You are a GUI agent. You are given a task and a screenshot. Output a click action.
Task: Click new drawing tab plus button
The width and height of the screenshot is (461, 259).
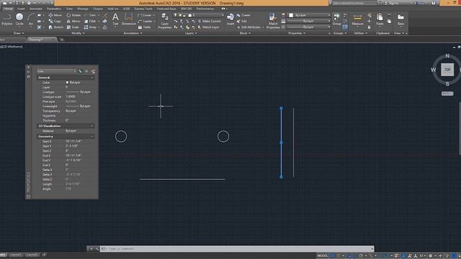click(x=62, y=40)
